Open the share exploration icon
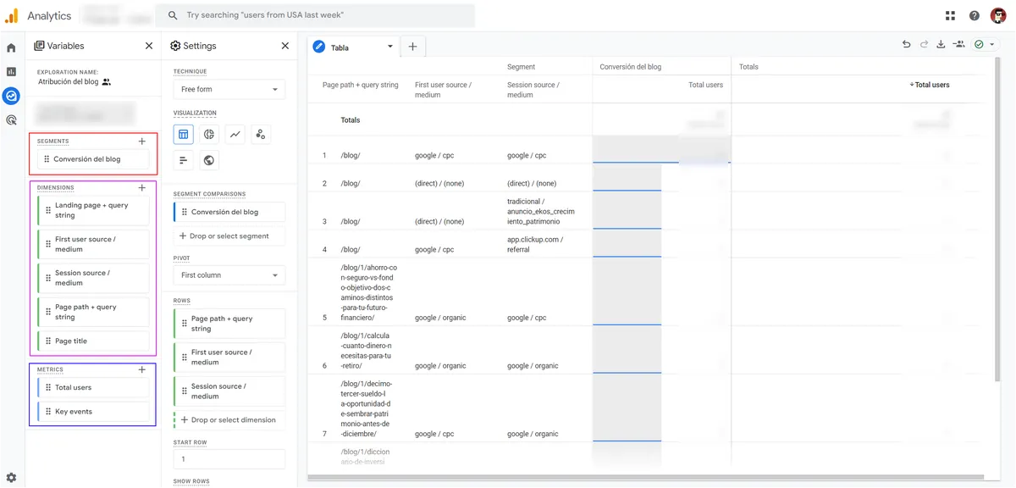The width and height of the screenshot is (1016, 488). (959, 45)
